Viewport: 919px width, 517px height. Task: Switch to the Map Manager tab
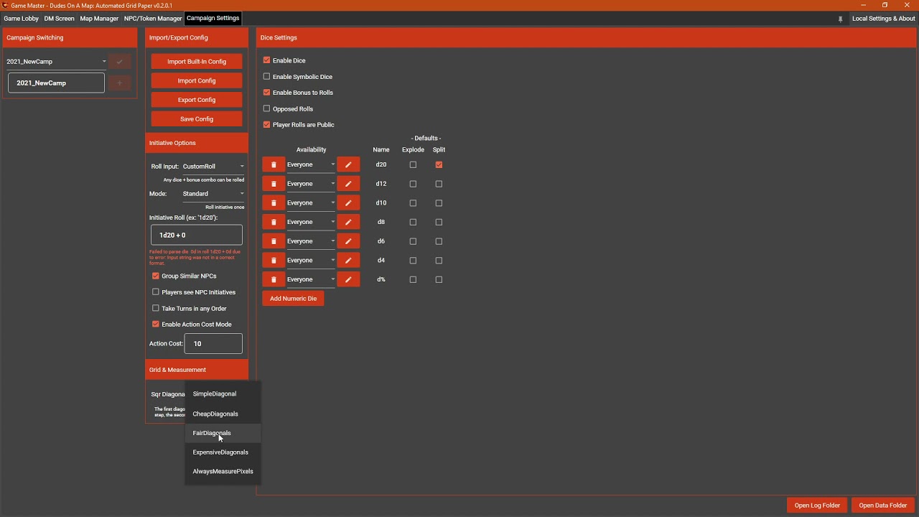[99, 19]
